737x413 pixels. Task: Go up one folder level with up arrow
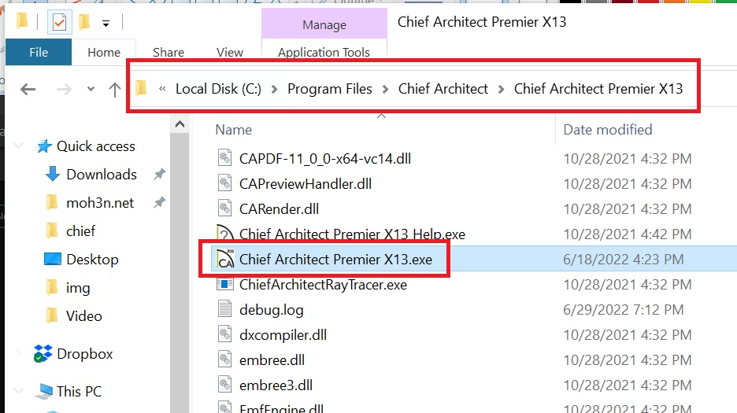(x=115, y=90)
